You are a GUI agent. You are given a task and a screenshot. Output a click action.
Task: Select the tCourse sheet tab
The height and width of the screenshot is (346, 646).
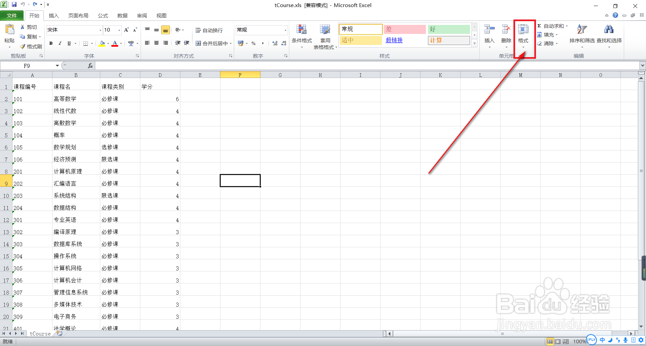coord(40,334)
